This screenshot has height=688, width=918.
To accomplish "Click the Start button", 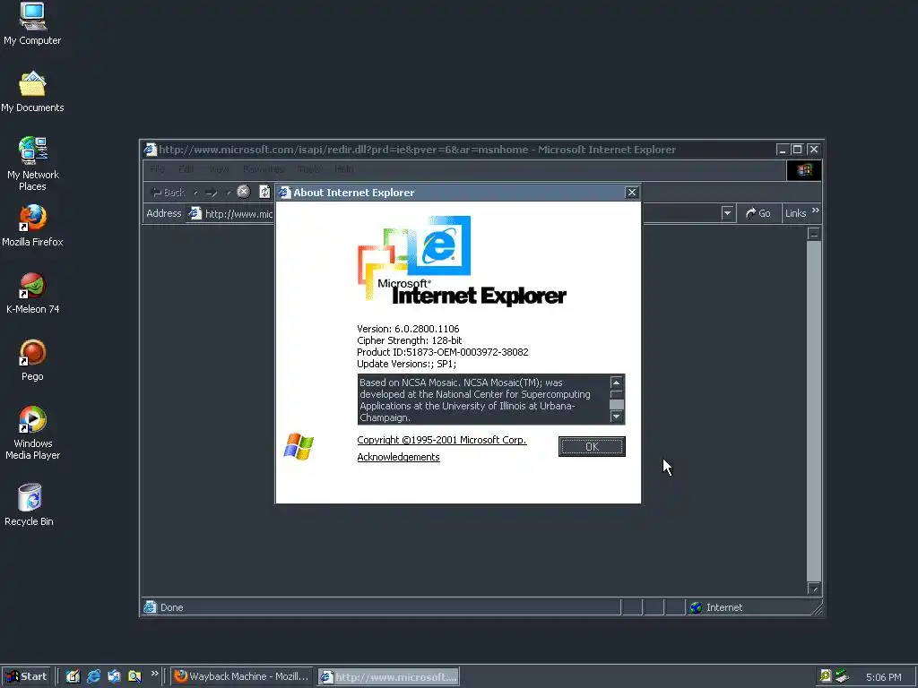I will [26, 676].
